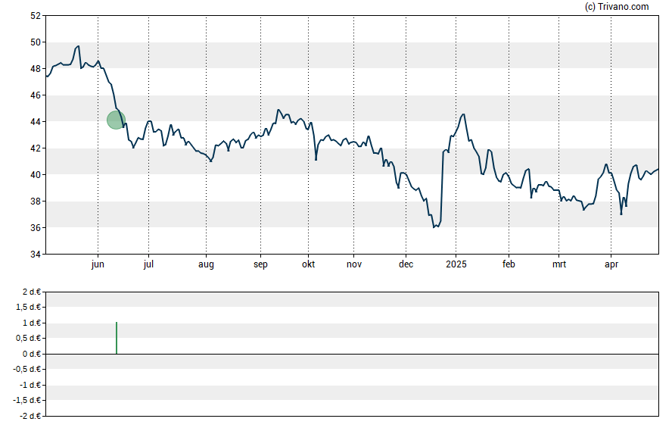Click the '1 d.€' upper axis label
The height and width of the screenshot is (428, 672).
(x=32, y=323)
